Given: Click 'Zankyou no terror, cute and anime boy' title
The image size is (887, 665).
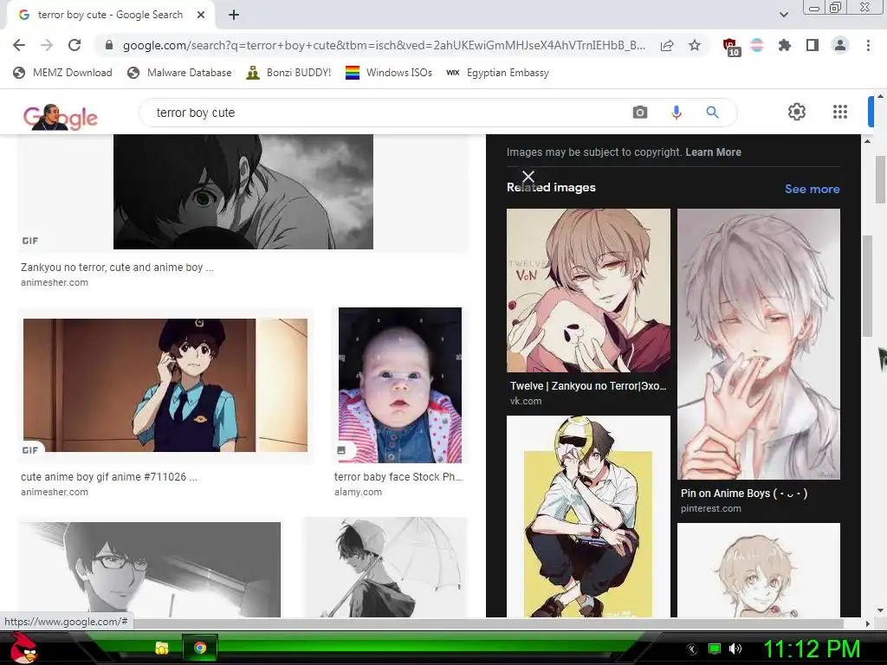Looking at the screenshot, I should (117, 267).
